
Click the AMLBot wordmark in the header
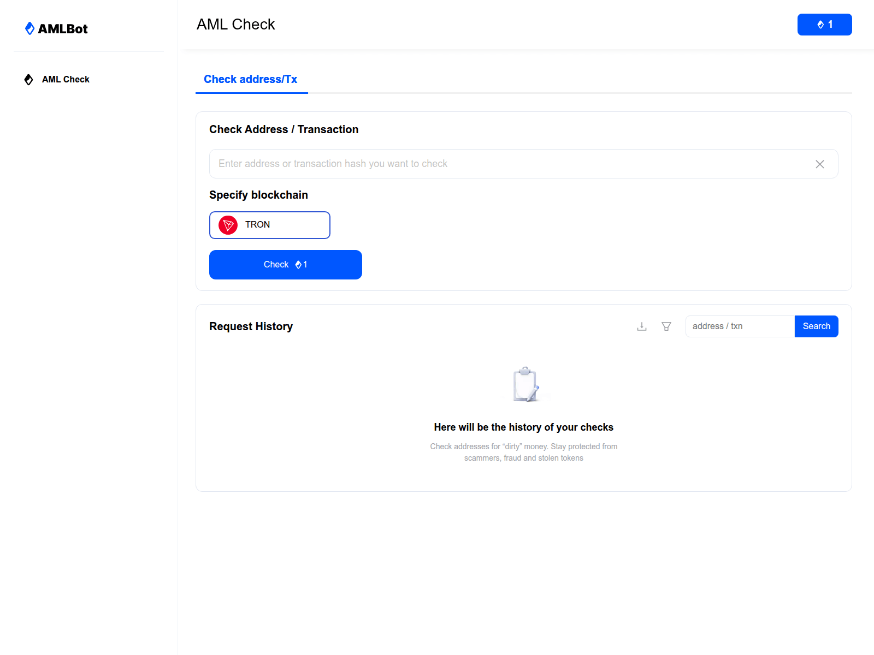62,28
